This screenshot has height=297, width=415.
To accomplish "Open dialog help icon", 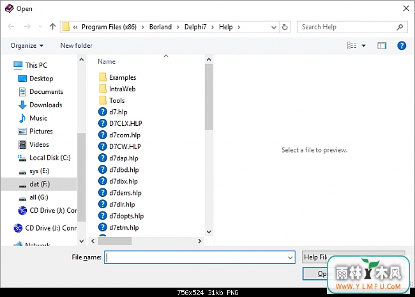I will click(402, 45).
